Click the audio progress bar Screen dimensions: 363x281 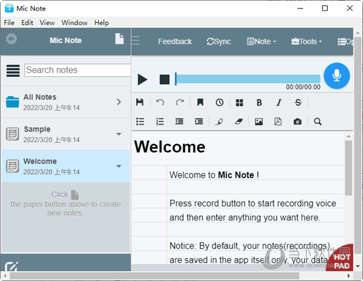[x=247, y=79]
